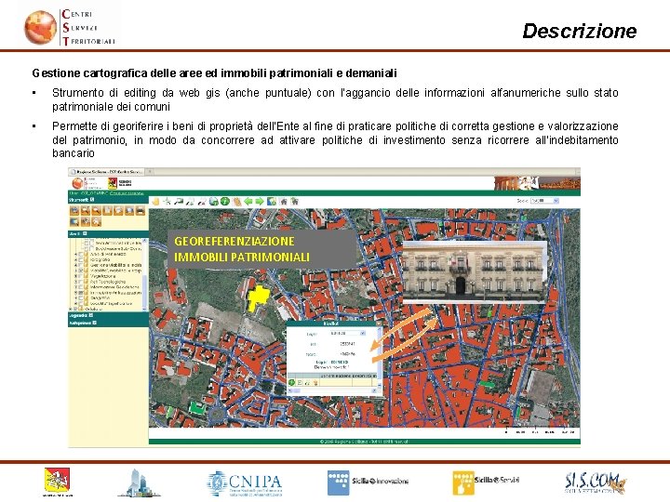This screenshot has height=502, width=670.
Task: Click the layers tree vertical scrollbar
Action: point(145,273)
